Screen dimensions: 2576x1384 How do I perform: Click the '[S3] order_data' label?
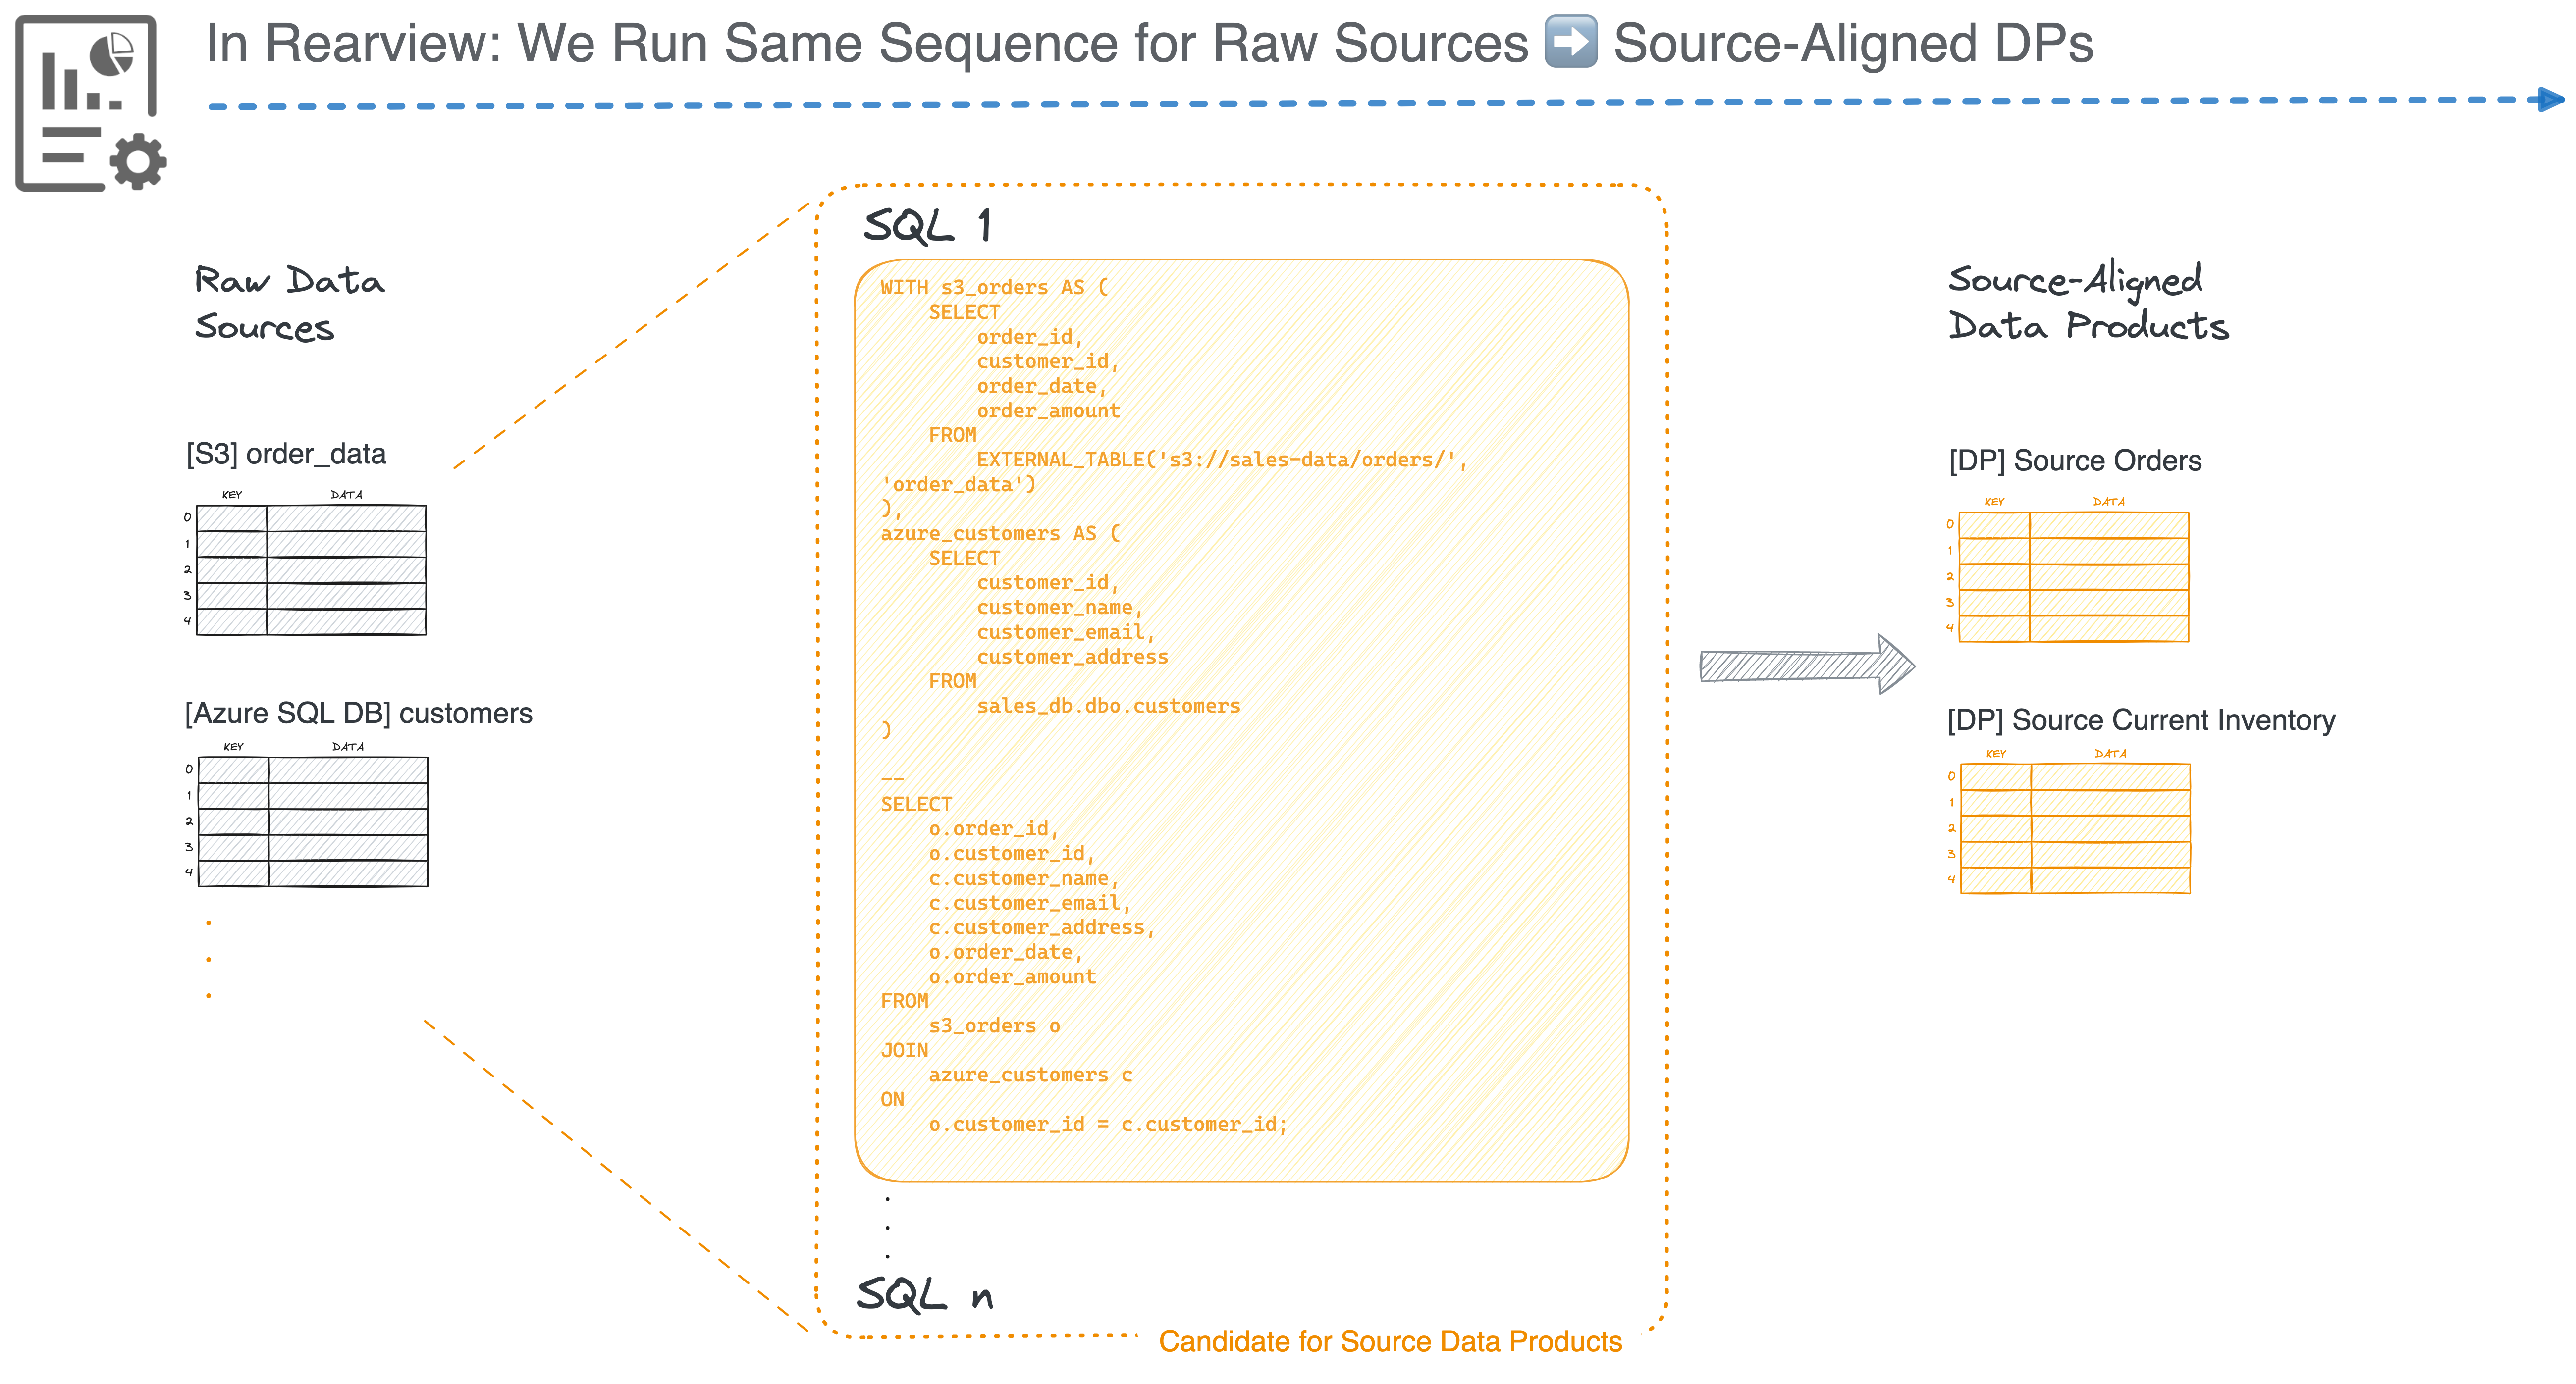click(286, 455)
